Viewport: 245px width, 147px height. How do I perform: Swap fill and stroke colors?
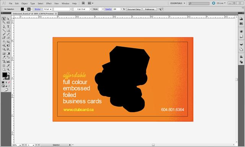[x=9, y=73]
